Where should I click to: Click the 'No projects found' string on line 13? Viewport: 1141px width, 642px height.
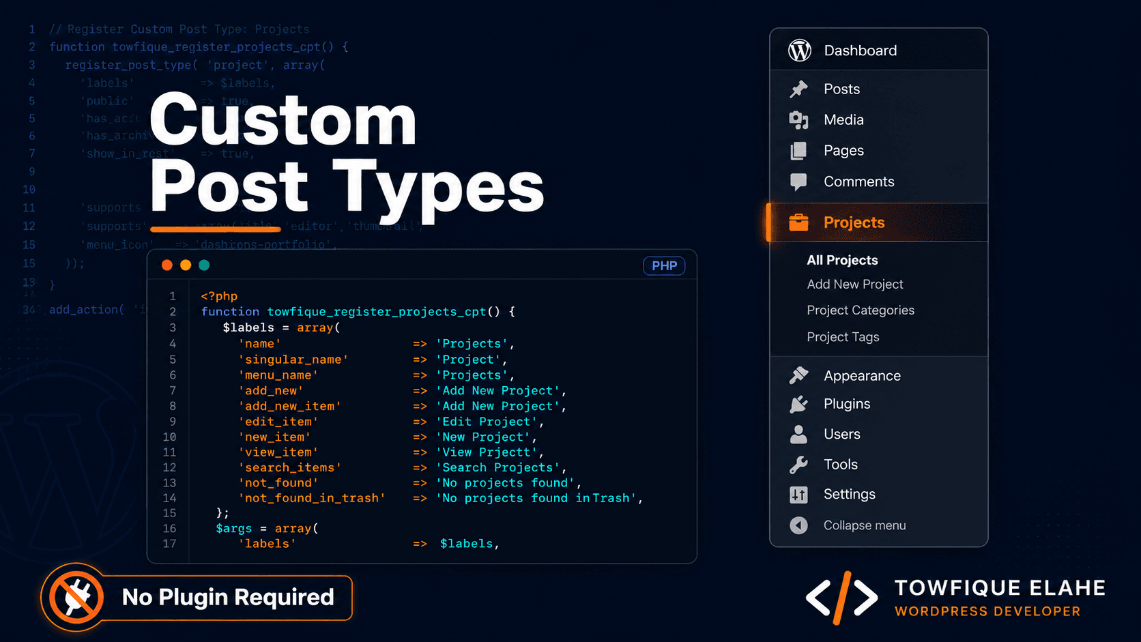pyautogui.click(x=505, y=483)
